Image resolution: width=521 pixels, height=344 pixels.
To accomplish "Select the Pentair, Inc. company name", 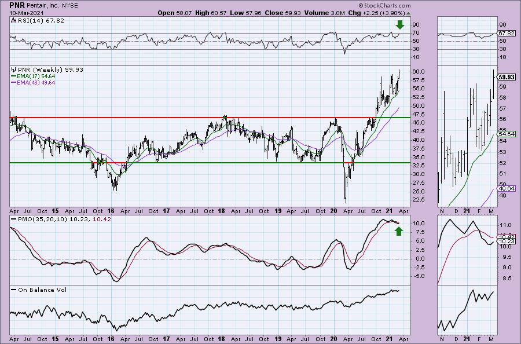I will 43,6.
